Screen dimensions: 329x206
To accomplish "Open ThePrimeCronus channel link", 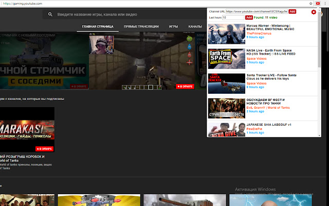I will pyautogui.click(x=259, y=33).
